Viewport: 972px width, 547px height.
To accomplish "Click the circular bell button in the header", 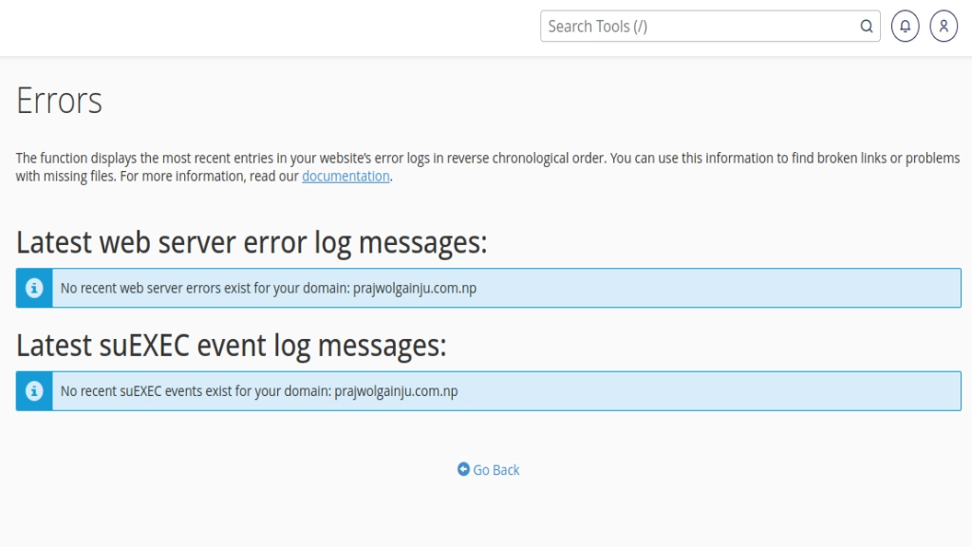I will (905, 27).
